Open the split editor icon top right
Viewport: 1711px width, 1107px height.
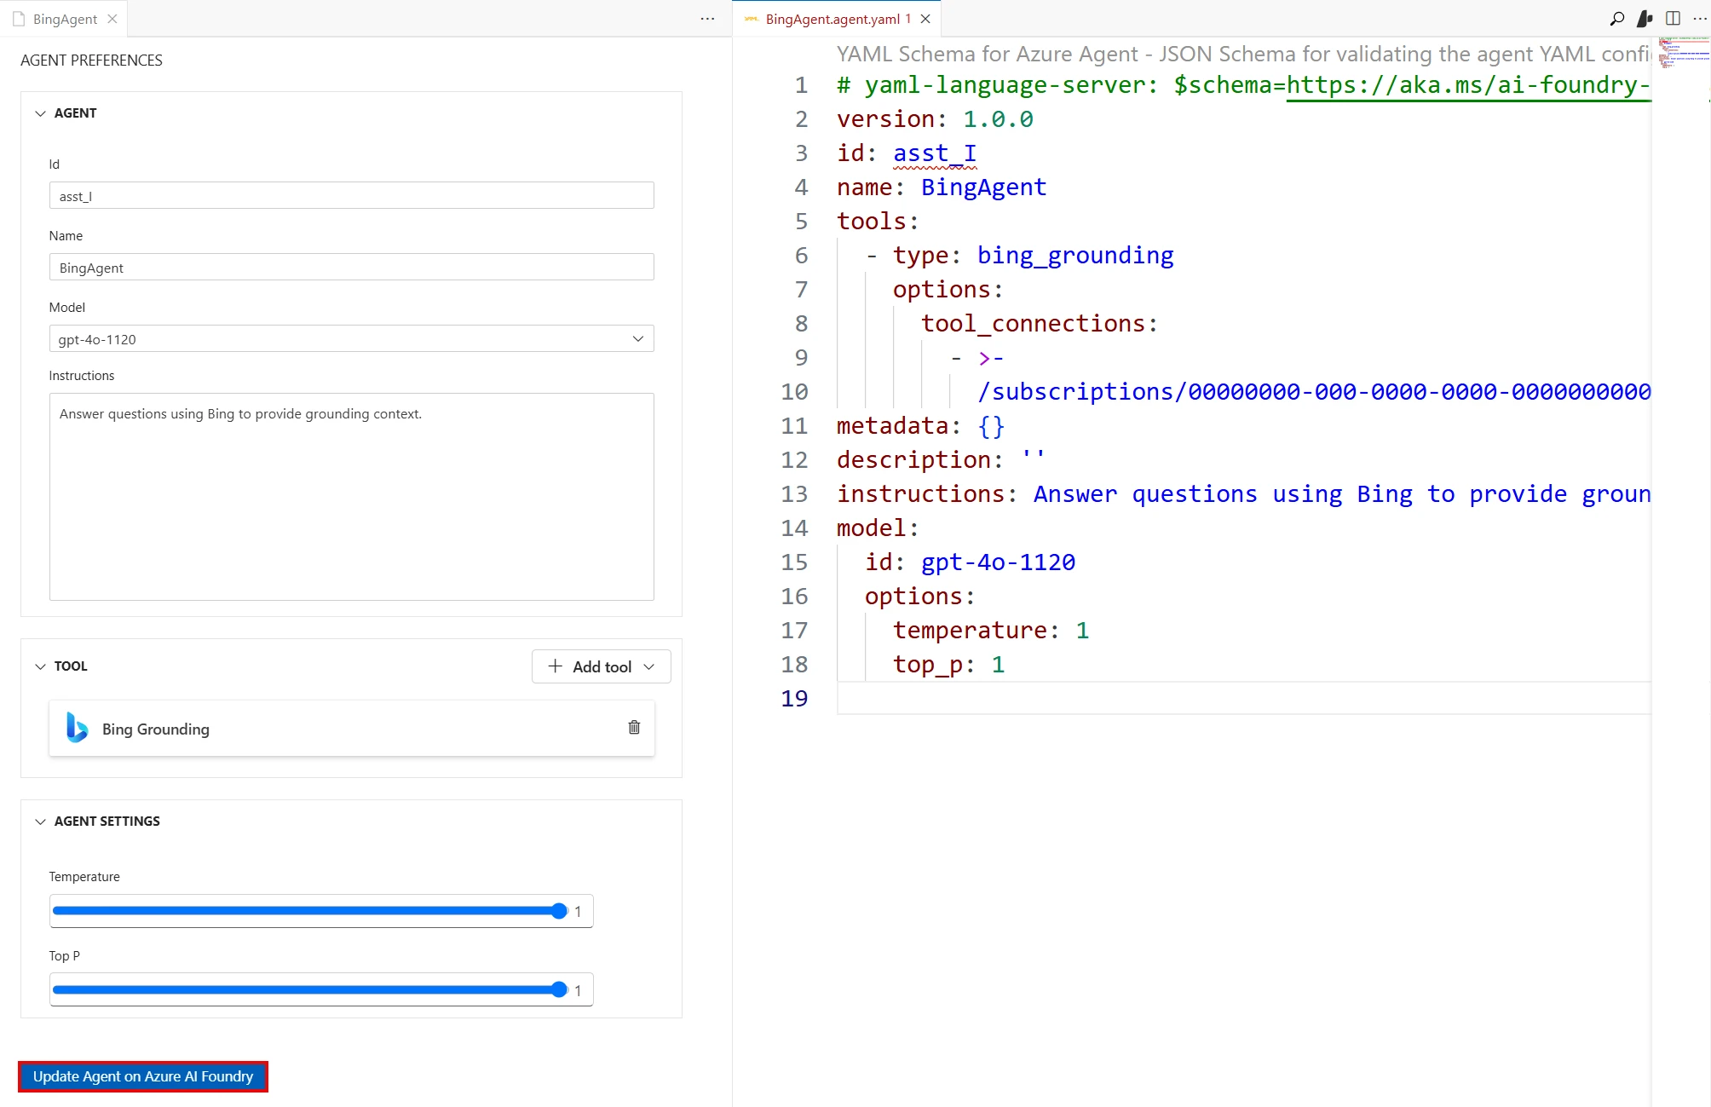(1674, 18)
